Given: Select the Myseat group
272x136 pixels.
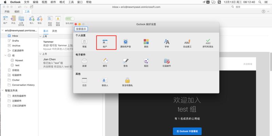Looking at the screenshot, I should (x=19, y=61).
